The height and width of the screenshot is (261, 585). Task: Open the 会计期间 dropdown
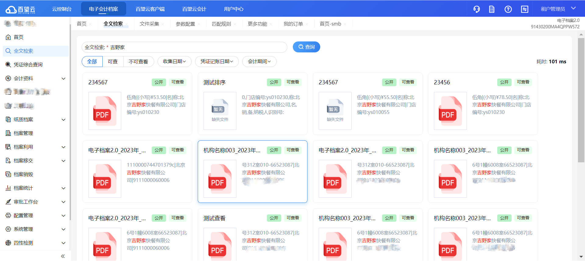click(259, 62)
